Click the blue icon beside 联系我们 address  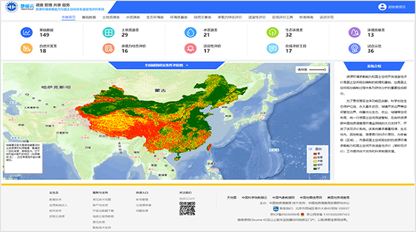click(276, 209)
